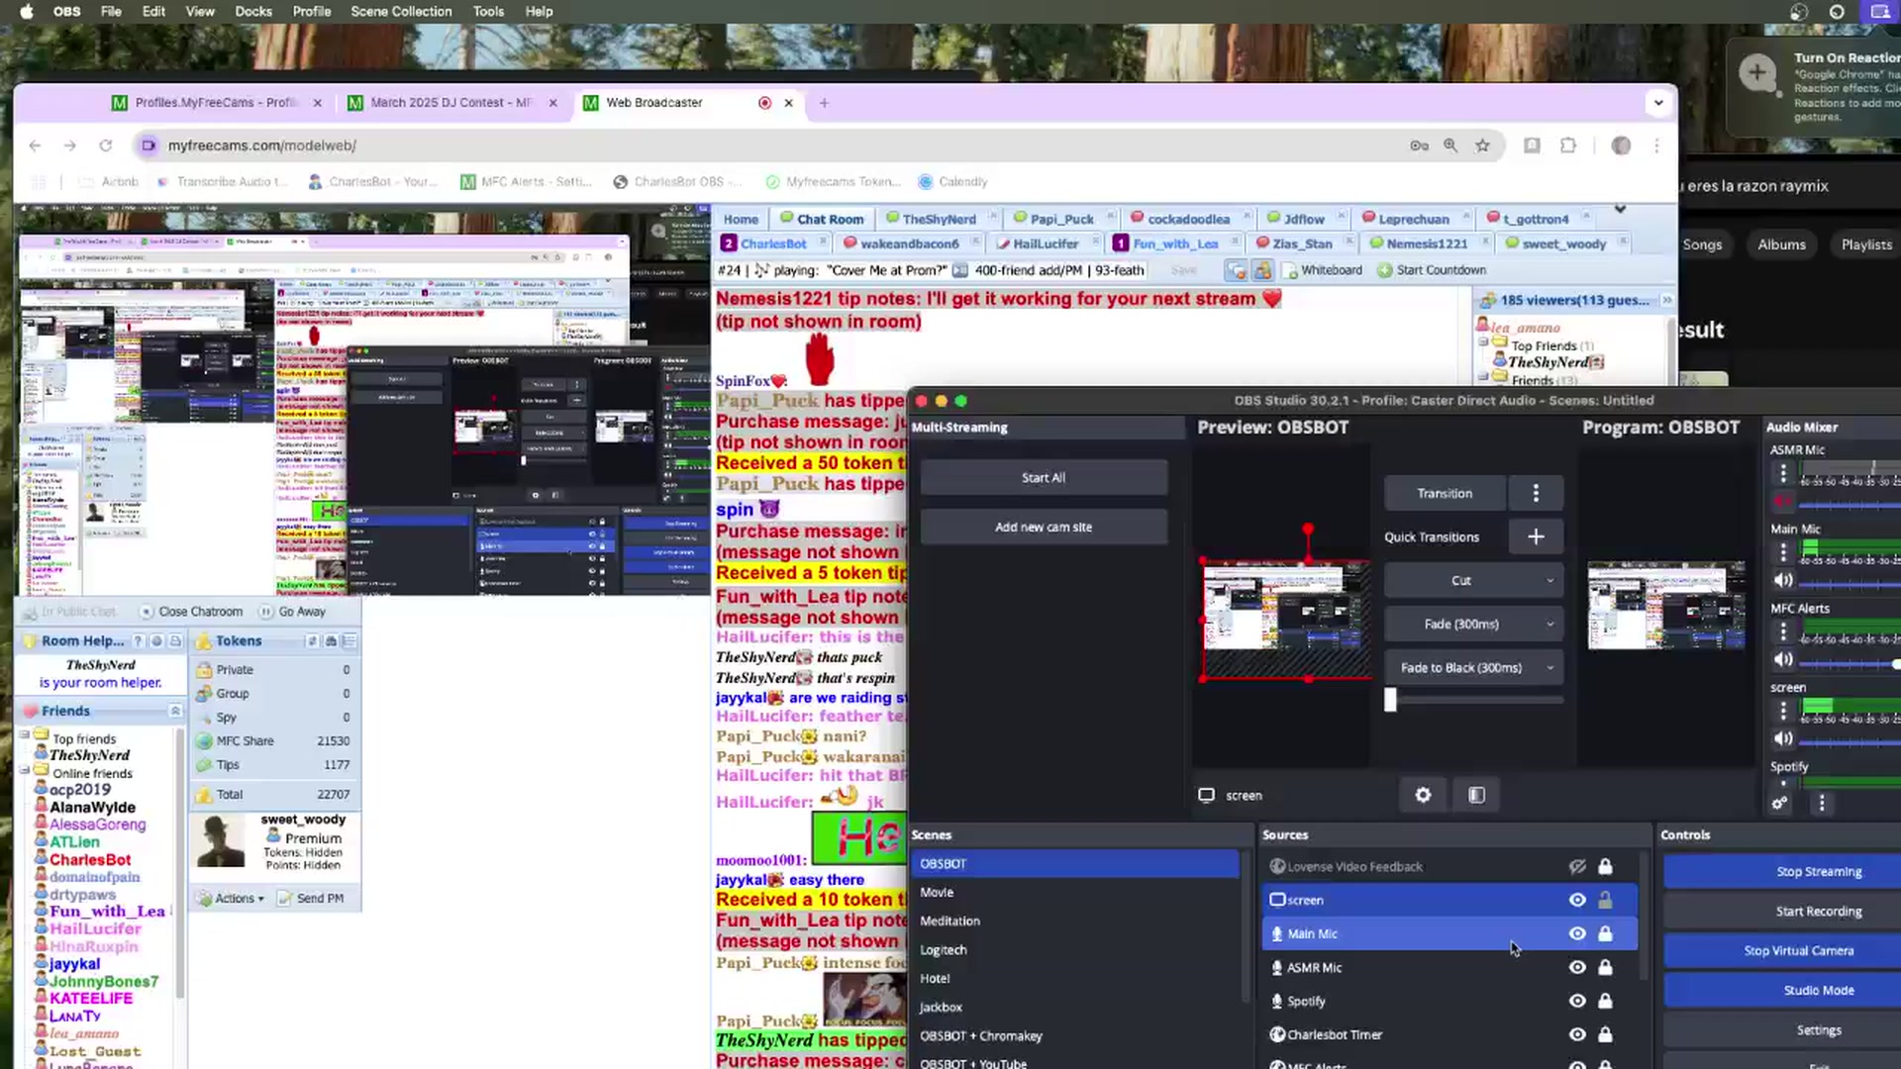Expand viewers list arrow next to 185 viewers
This screenshot has height=1069, width=1901.
(x=1666, y=300)
